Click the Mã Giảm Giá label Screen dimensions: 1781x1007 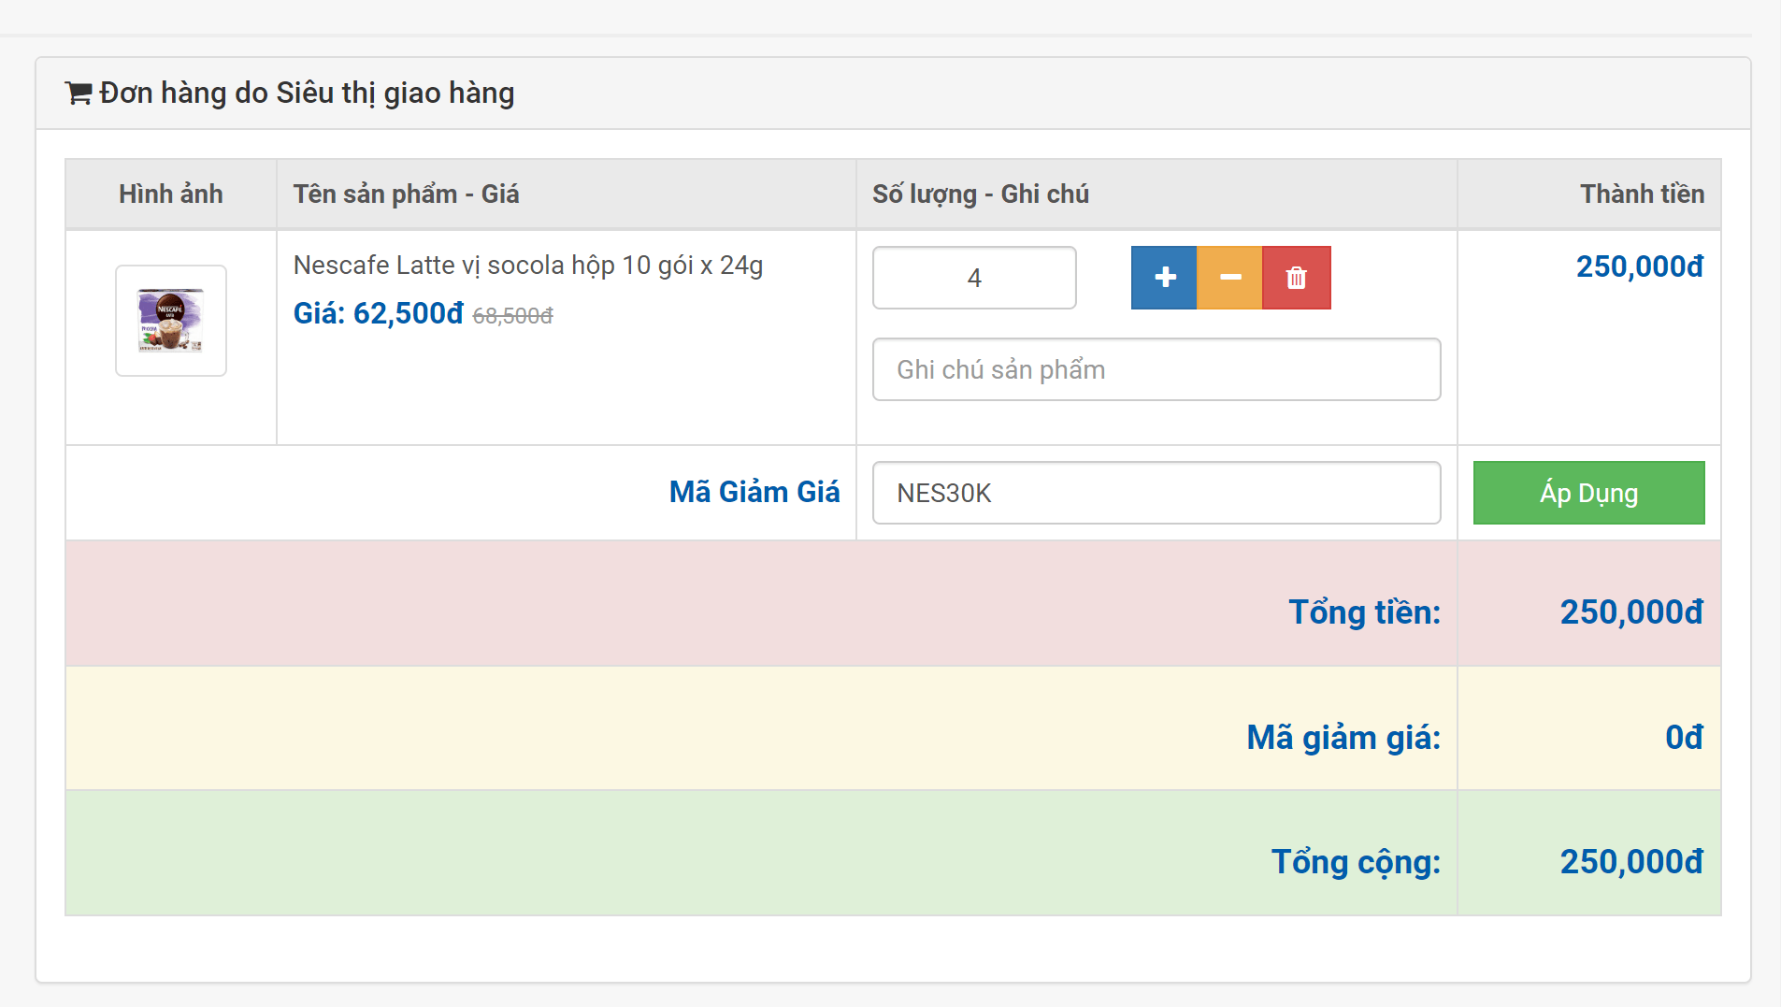754,492
